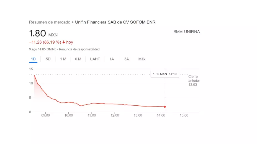
Task: Click the 1.80 MXN 14:10 tooltip
Action: [x=165, y=74]
